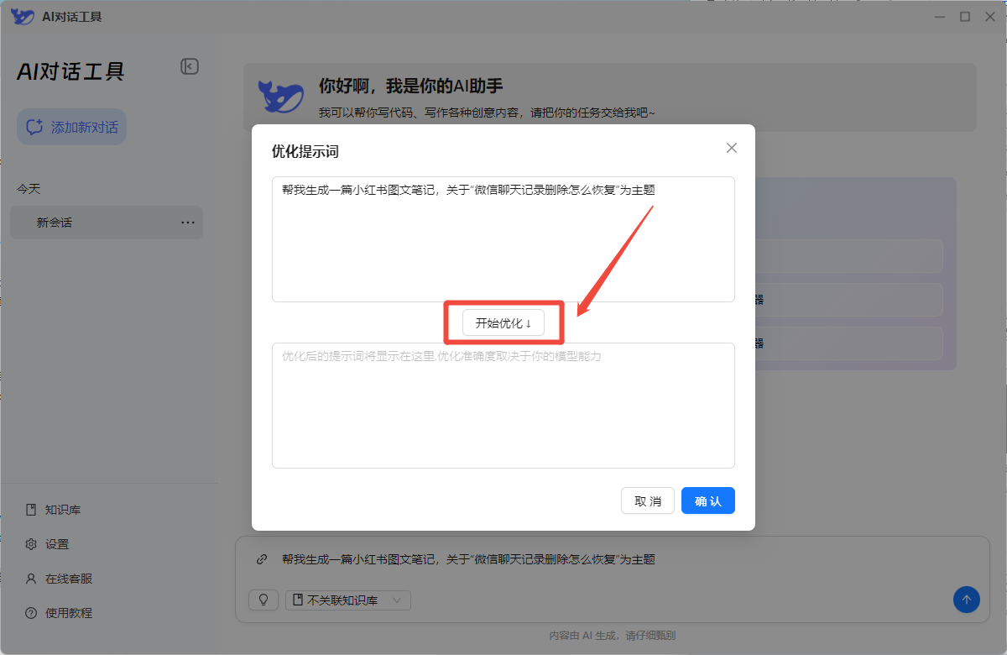Click the whale logo in the title bar
The height and width of the screenshot is (655, 1007).
23,16
